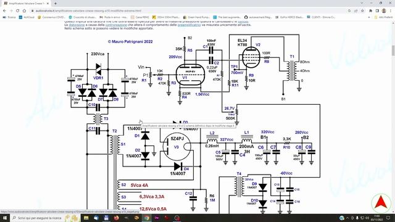
Task: Close the Amplificatore Valvolare Cinese tab
Action: pos(48,4)
